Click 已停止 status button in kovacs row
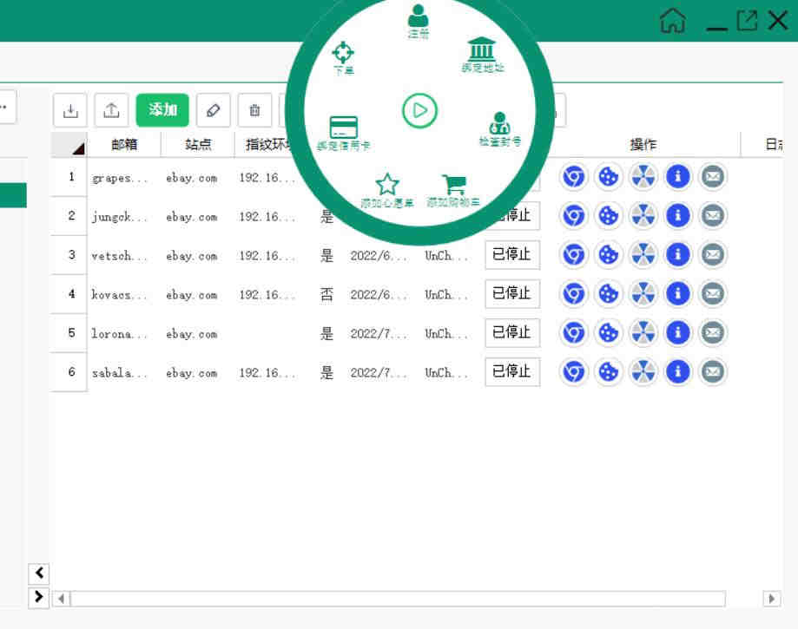798x629 pixels. tap(512, 293)
